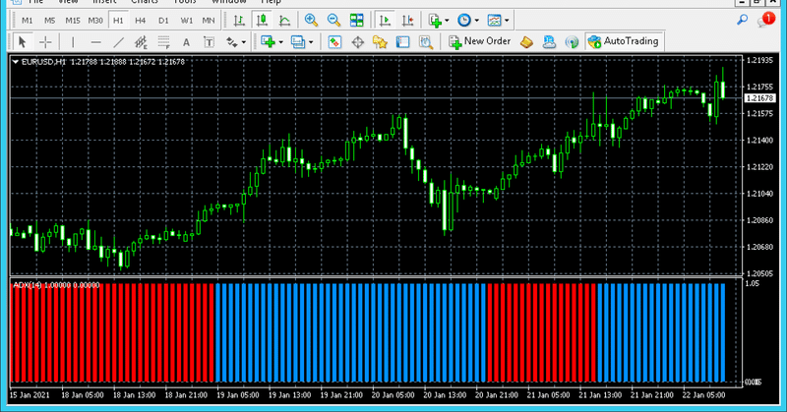Open the Window menu
Image resolution: width=787 pixels, height=412 pixels.
click(x=229, y=2)
